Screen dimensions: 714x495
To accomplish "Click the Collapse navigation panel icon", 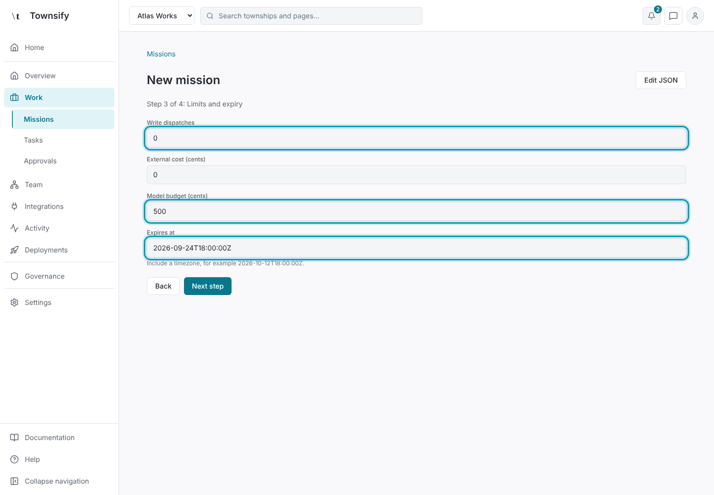I will 14,481.
